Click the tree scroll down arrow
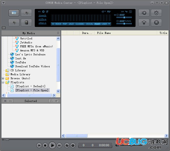The image size is (170, 151). 58,91
